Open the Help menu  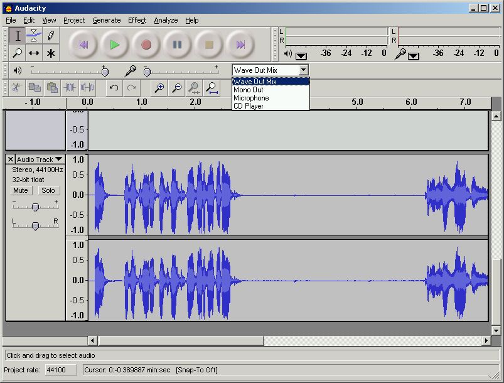point(192,20)
